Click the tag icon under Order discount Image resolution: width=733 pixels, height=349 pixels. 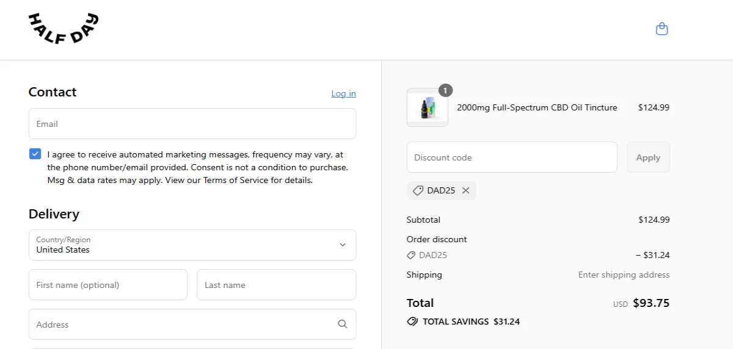tap(411, 255)
